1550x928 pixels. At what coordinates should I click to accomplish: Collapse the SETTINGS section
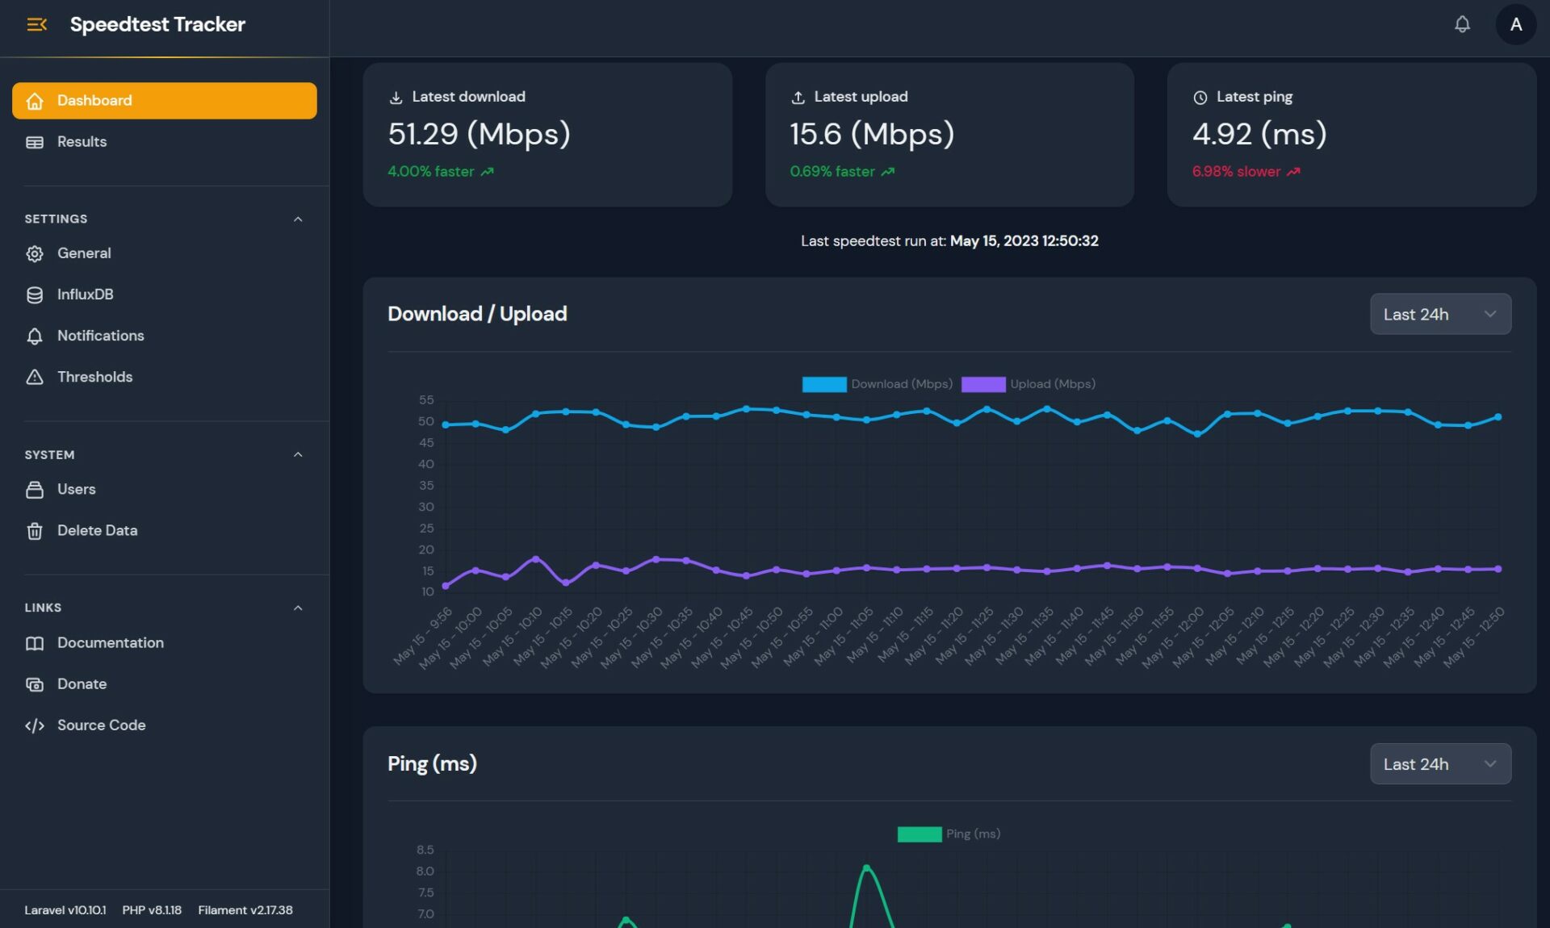(298, 219)
